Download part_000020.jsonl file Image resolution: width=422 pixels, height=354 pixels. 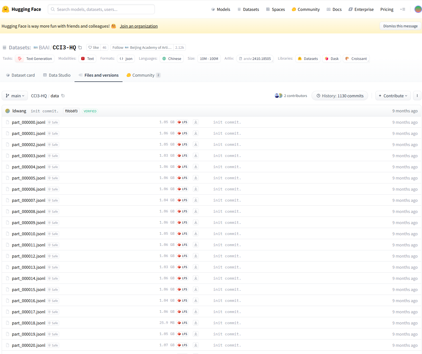click(x=196, y=345)
